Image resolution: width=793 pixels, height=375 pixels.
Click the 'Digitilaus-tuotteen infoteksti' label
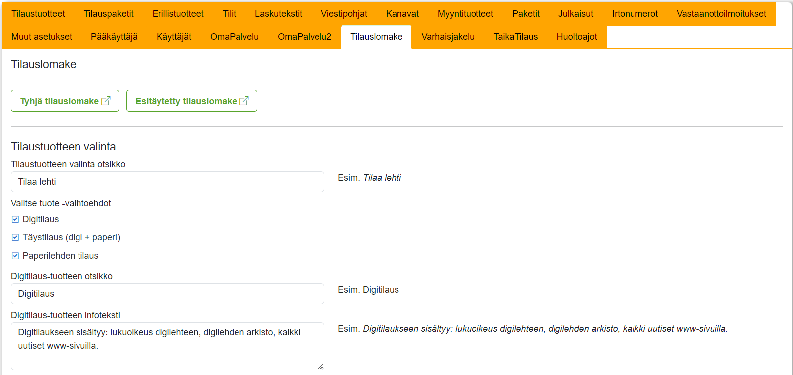(66, 315)
